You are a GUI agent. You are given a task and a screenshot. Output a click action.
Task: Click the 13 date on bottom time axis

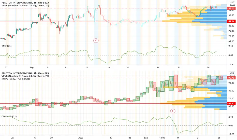35,138
